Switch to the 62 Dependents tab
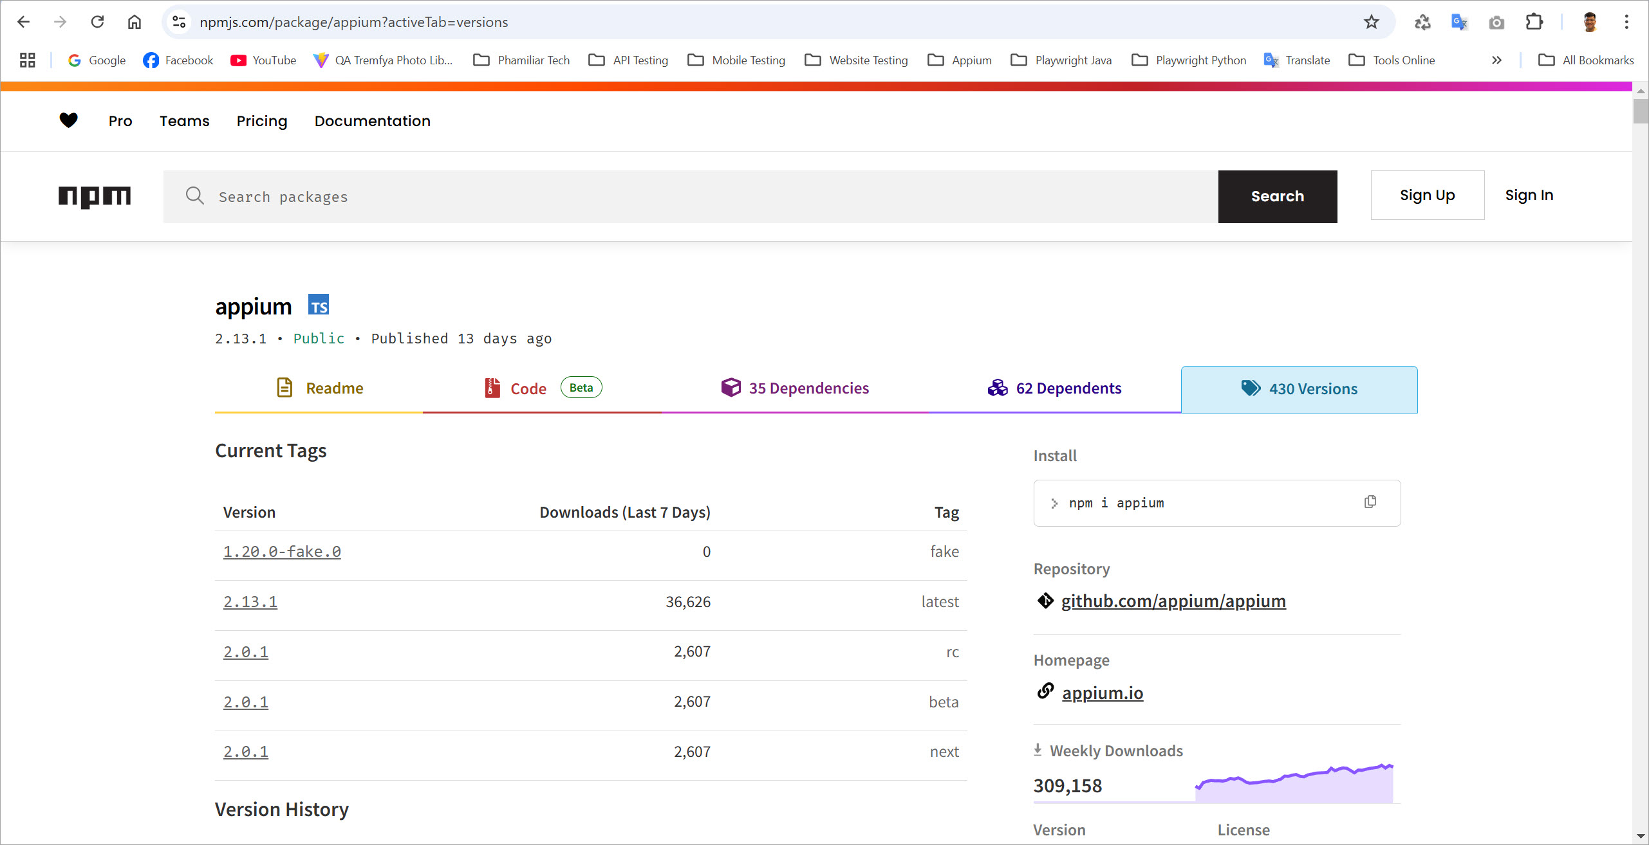Viewport: 1649px width, 845px height. click(x=1054, y=388)
